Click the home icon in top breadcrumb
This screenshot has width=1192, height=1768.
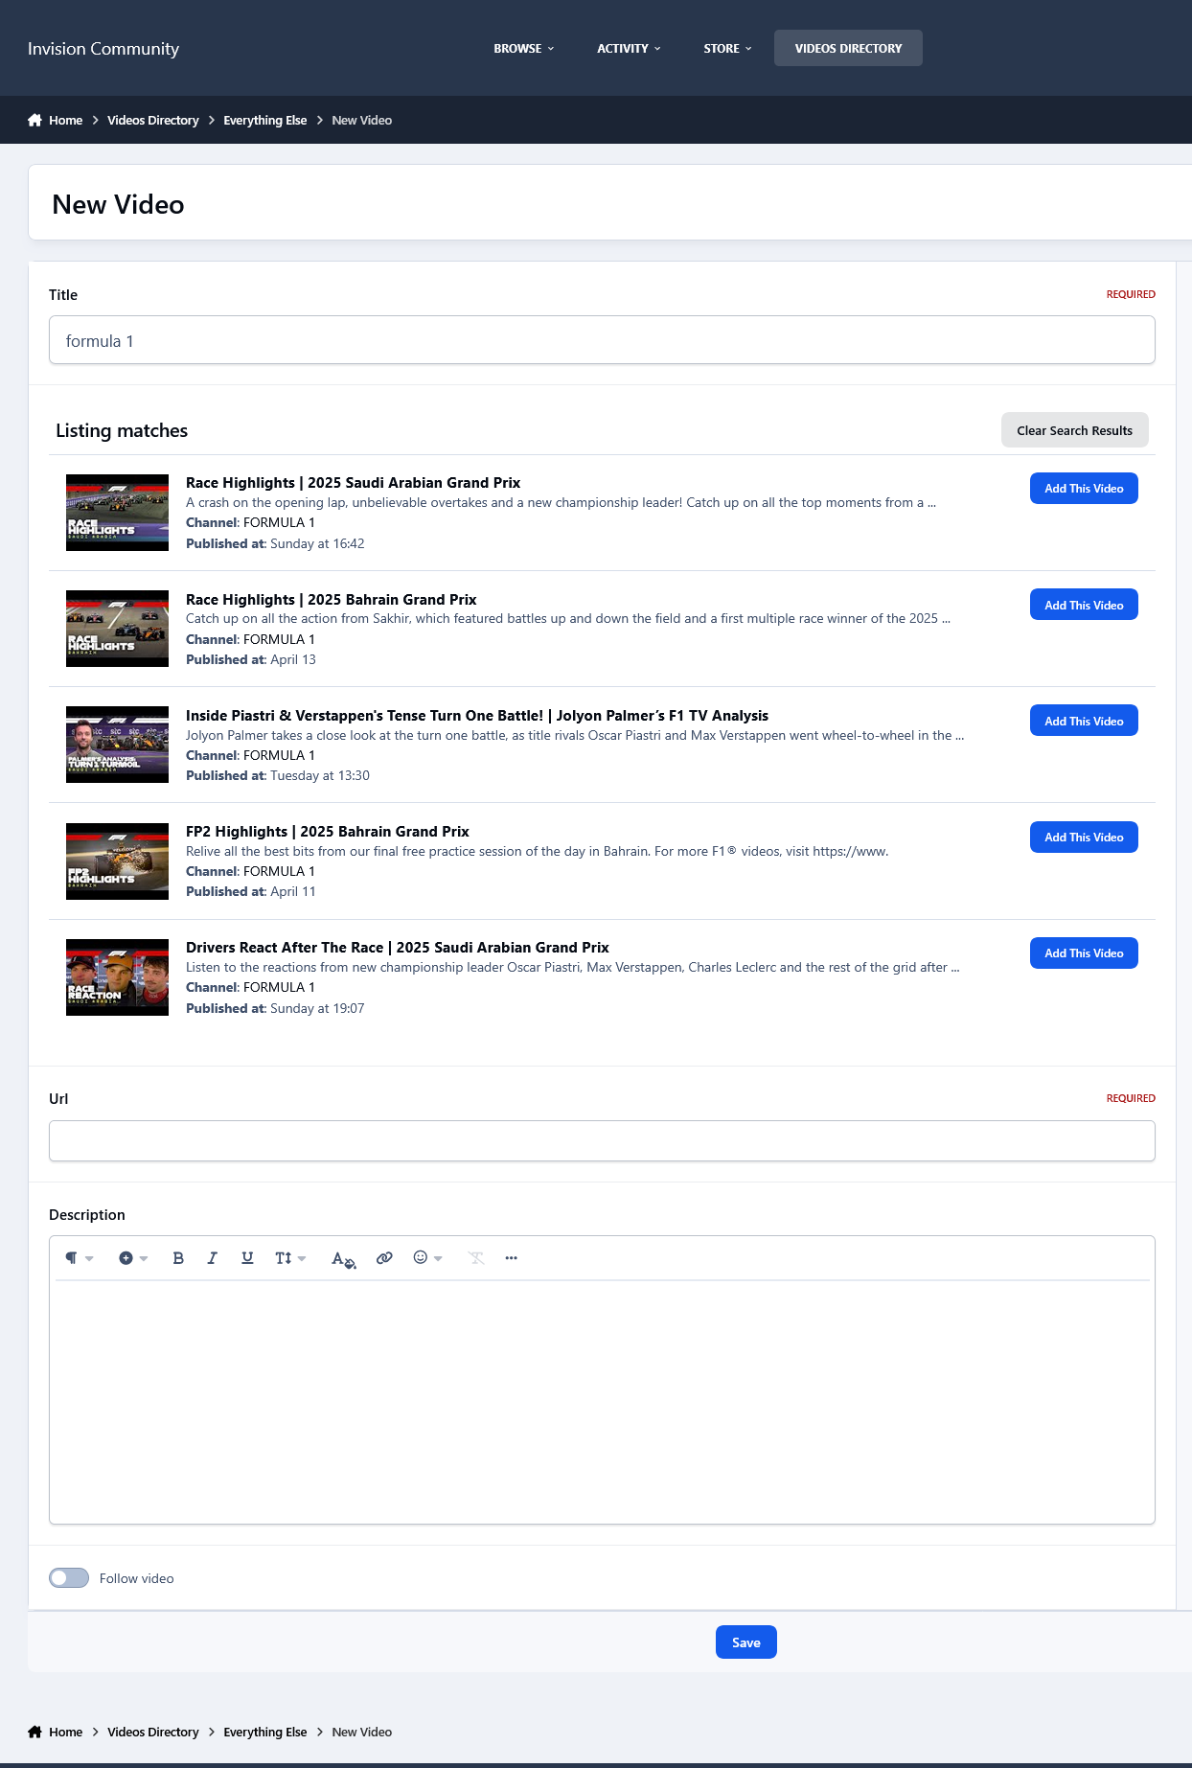[x=34, y=120]
